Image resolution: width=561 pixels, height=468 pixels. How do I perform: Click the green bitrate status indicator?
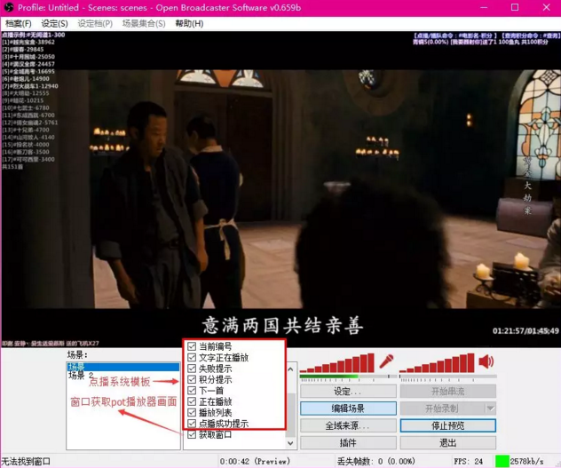[x=502, y=461]
